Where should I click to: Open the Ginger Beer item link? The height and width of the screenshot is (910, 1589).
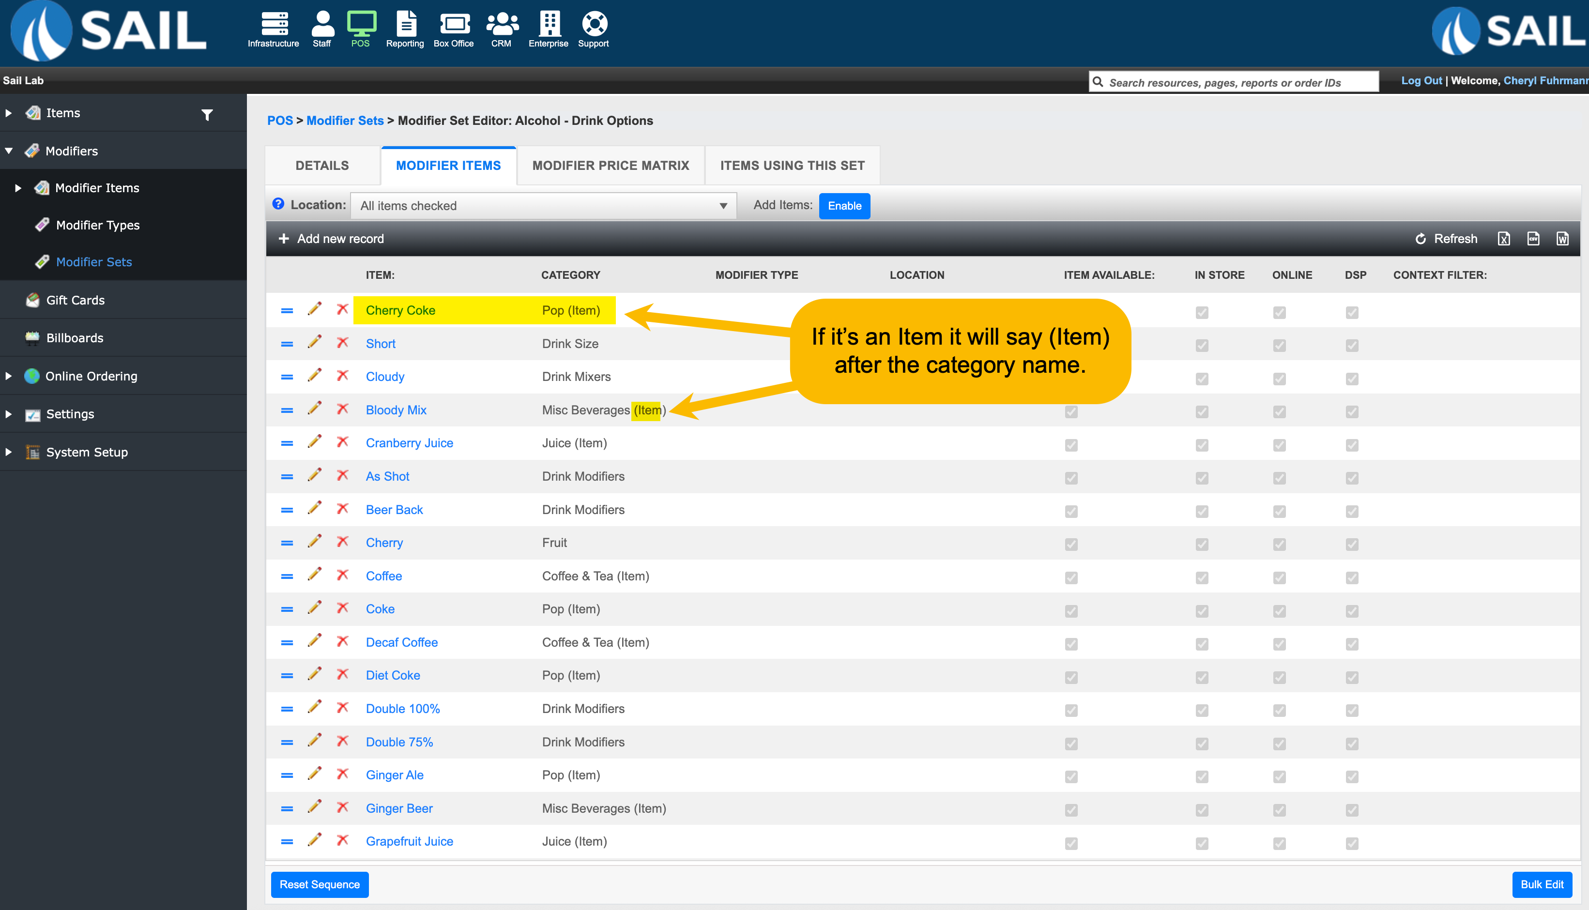pos(399,808)
